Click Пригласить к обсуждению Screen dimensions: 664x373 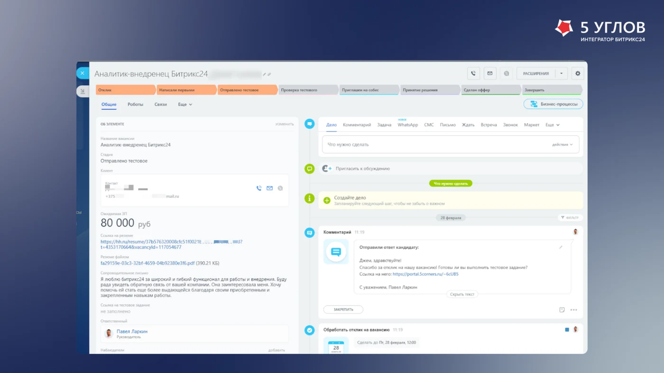(x=363, y=169)
